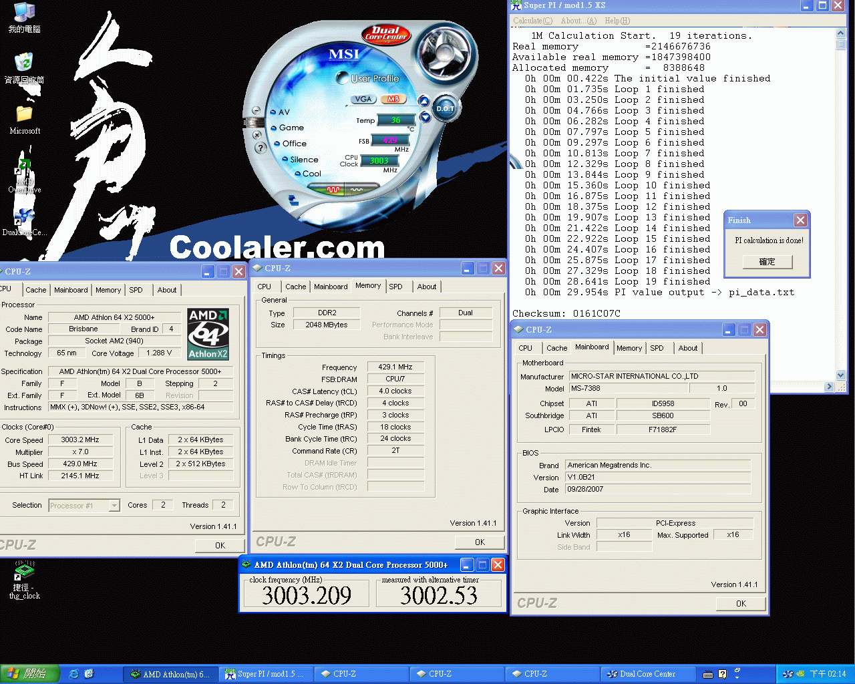Click the Super PI title bar icon
Screen dimensions: 855x684
pyautogui.click(x=516, y=5)
